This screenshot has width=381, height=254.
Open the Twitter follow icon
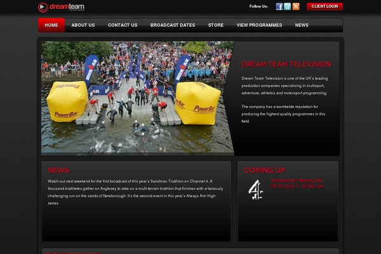pyautogui.click(x=288, y=6)
